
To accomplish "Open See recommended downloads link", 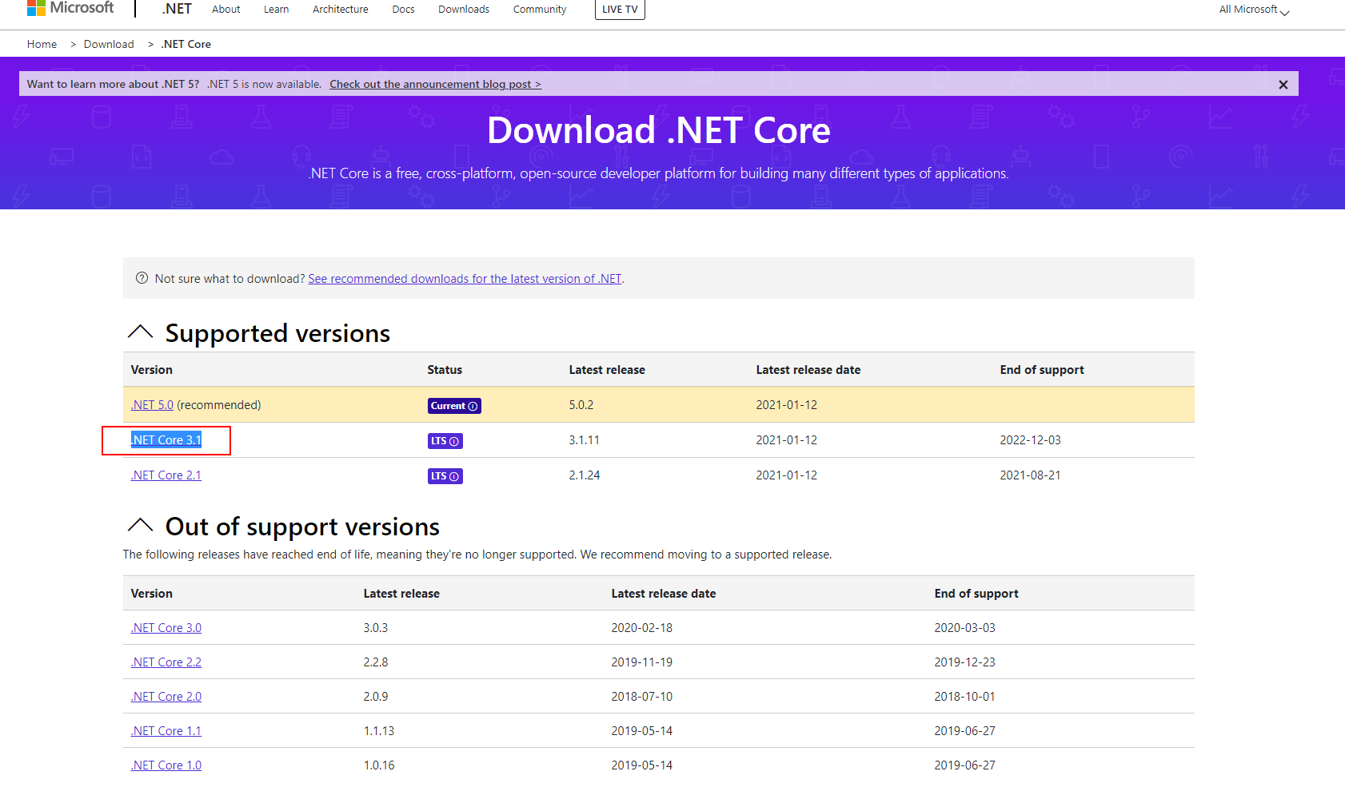I will point(465,279).
